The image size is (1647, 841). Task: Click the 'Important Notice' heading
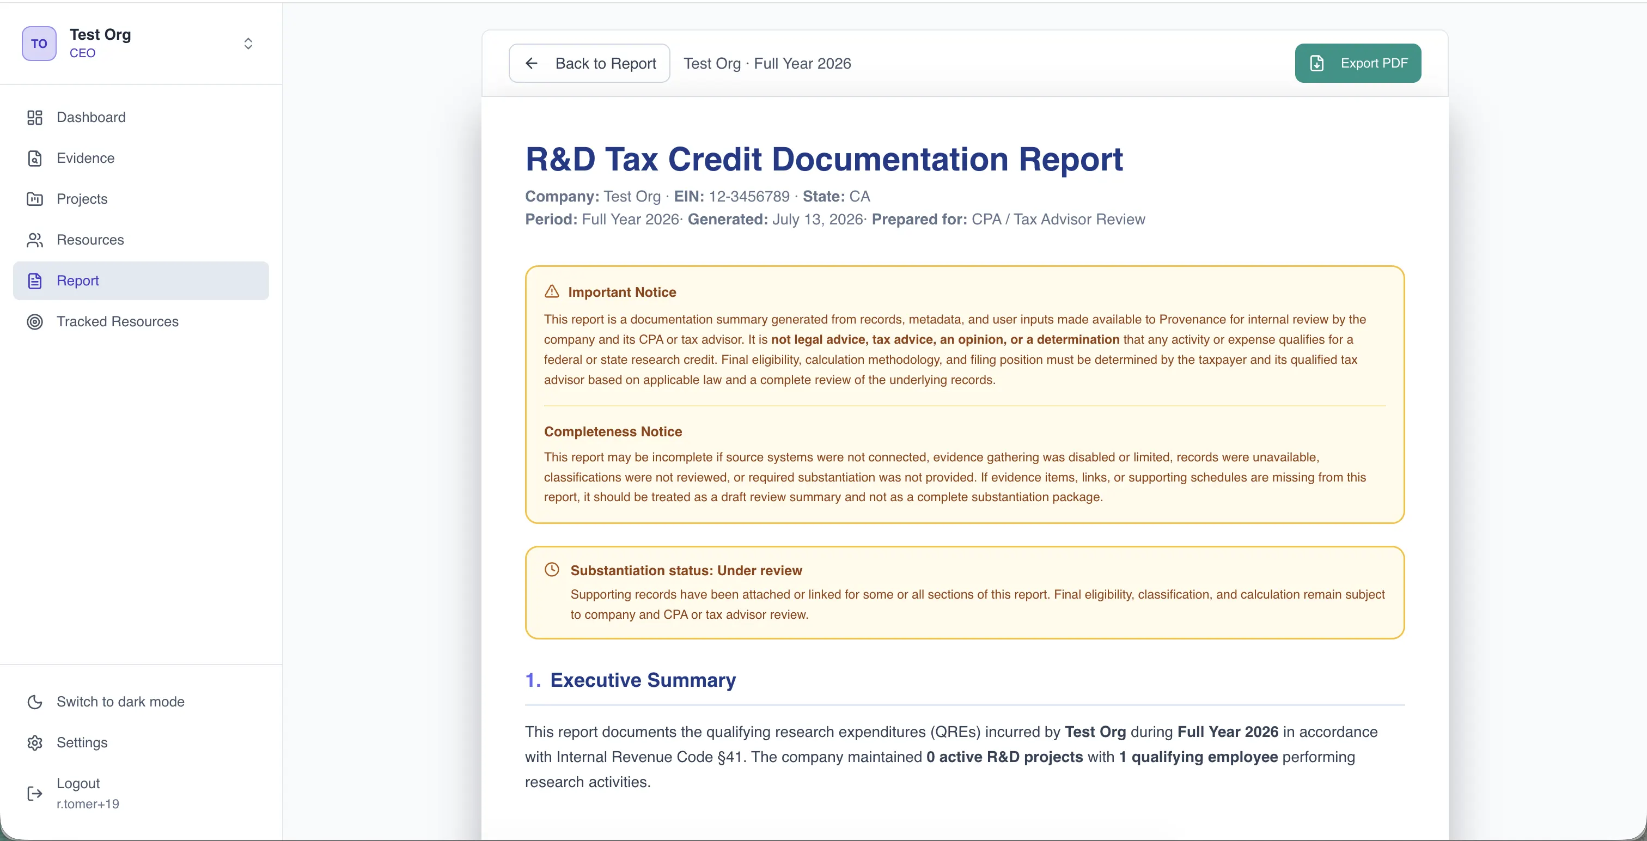(622, 292)
